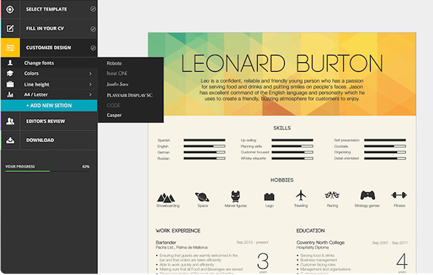Click the Bartender job title

pyautogui.click(x=166, y=242)
